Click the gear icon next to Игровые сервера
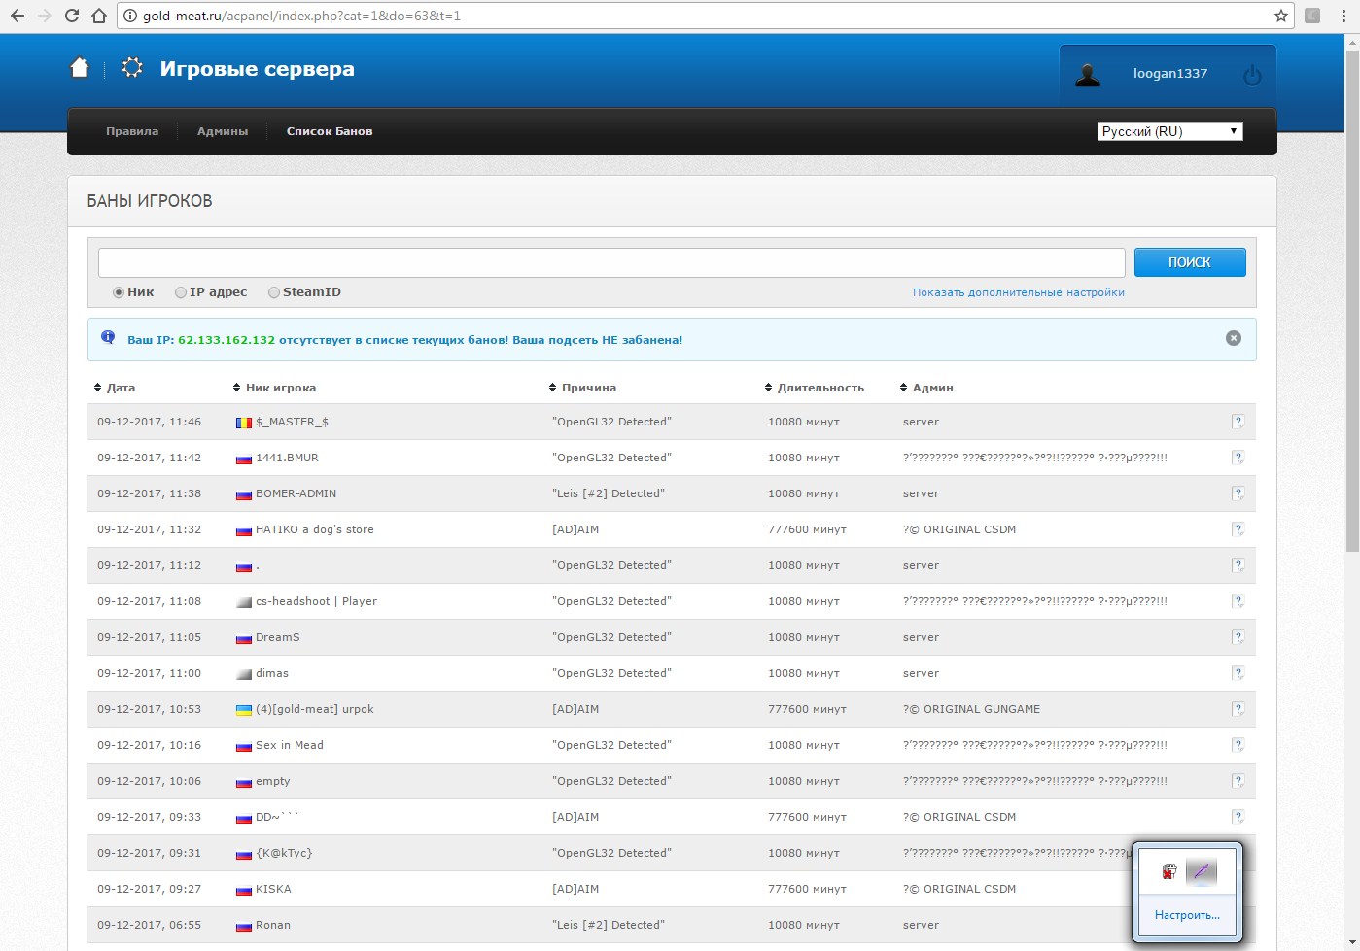1360x951 pixels. tap(132, 68)
